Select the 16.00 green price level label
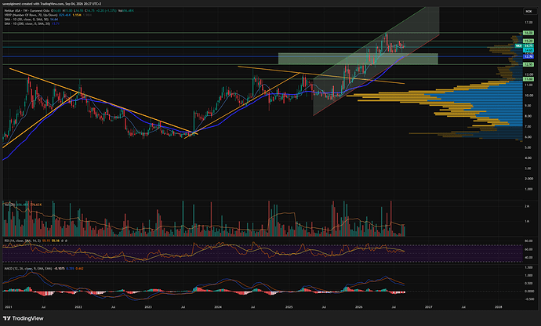 point(528,33)
